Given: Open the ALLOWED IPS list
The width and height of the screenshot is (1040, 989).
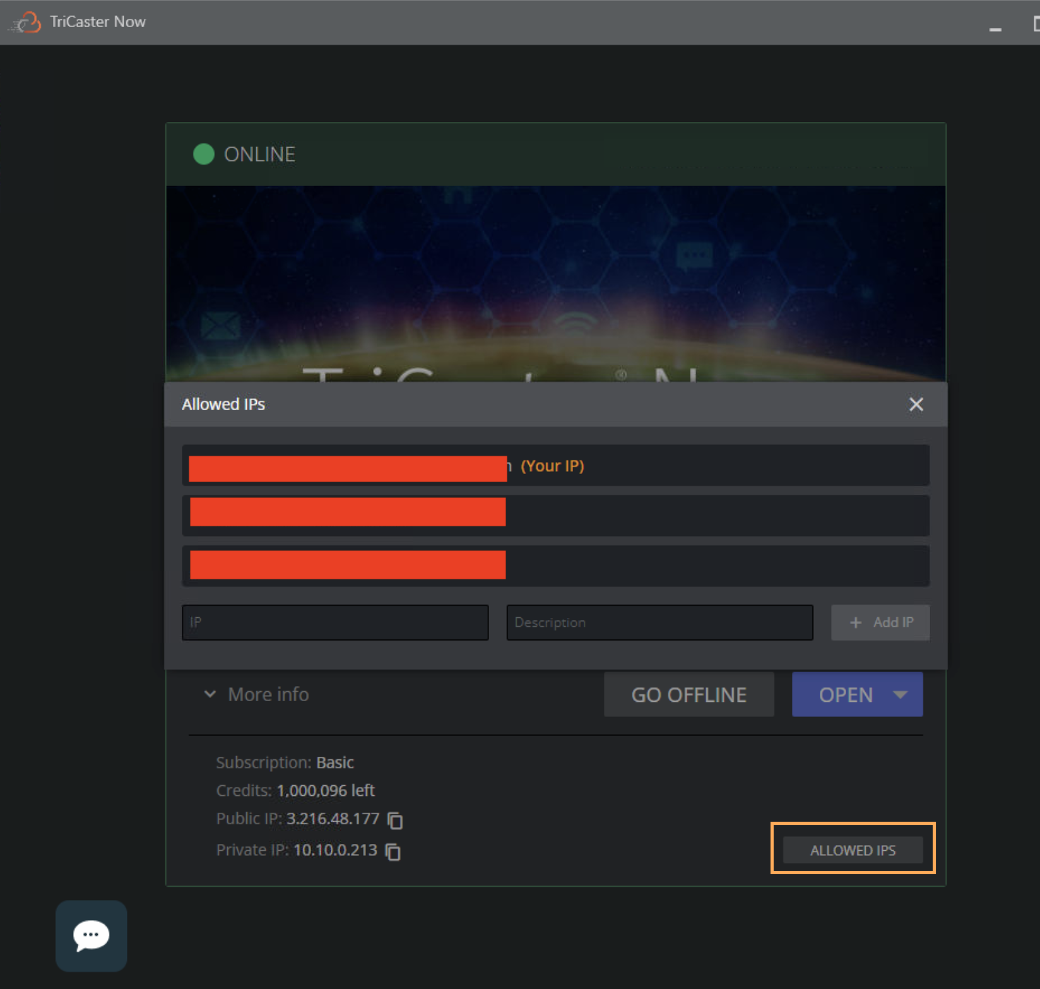Looking at the screenshot, I should (853, 850).
